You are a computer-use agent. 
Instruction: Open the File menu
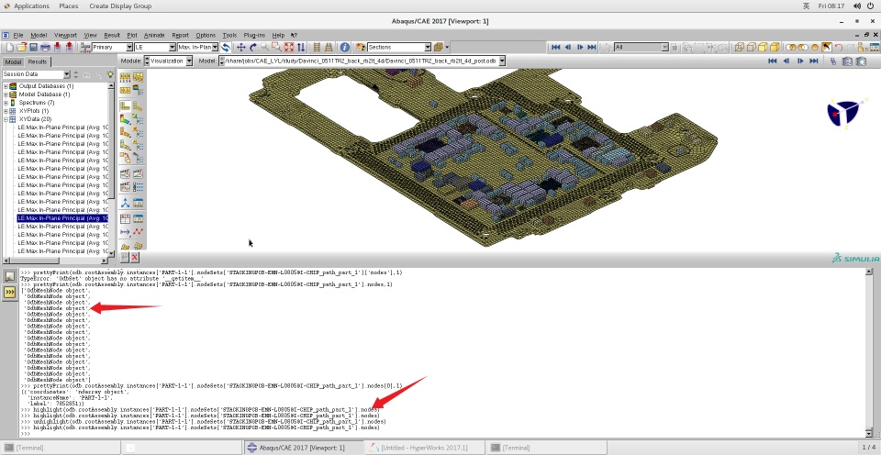18,35
